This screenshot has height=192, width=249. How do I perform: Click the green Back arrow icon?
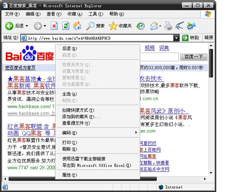[x=9, y=26]
